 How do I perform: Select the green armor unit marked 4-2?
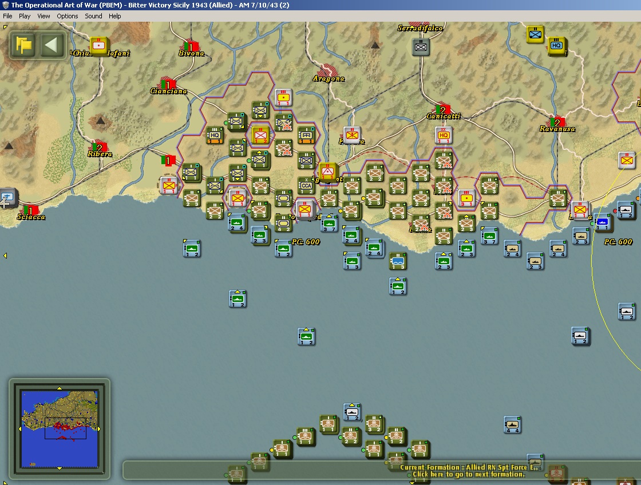pyautogui.click(x=283, y=224)
